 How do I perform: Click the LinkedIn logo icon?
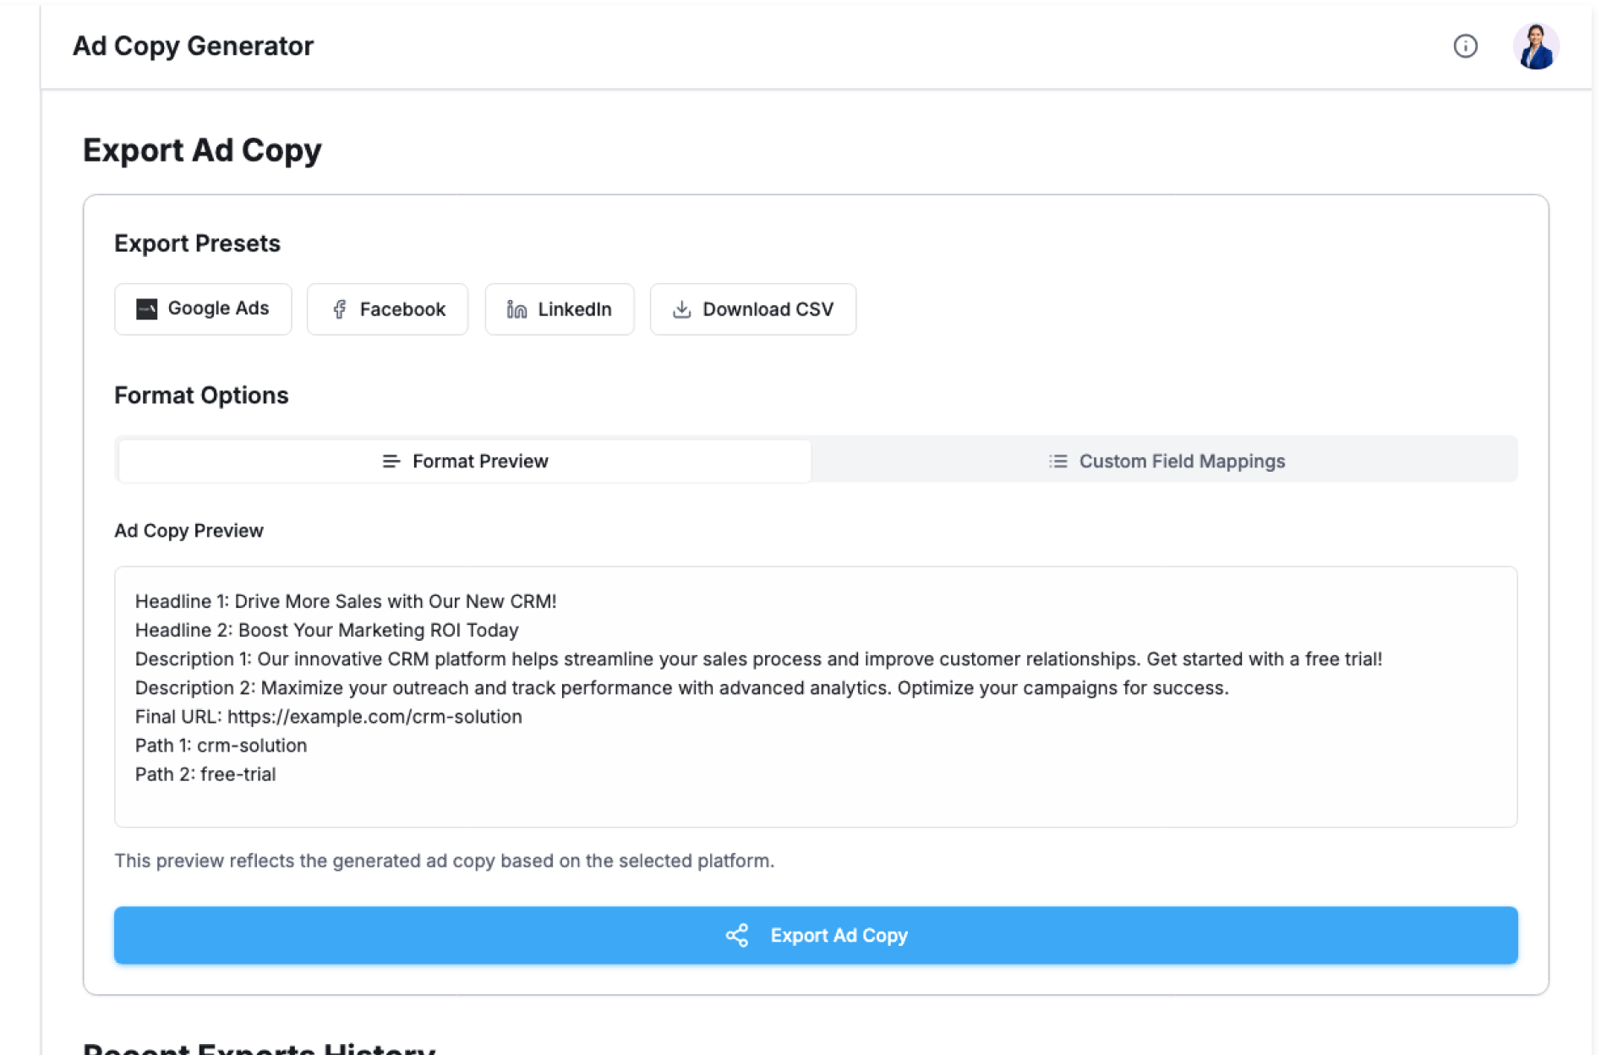[516, 309]
